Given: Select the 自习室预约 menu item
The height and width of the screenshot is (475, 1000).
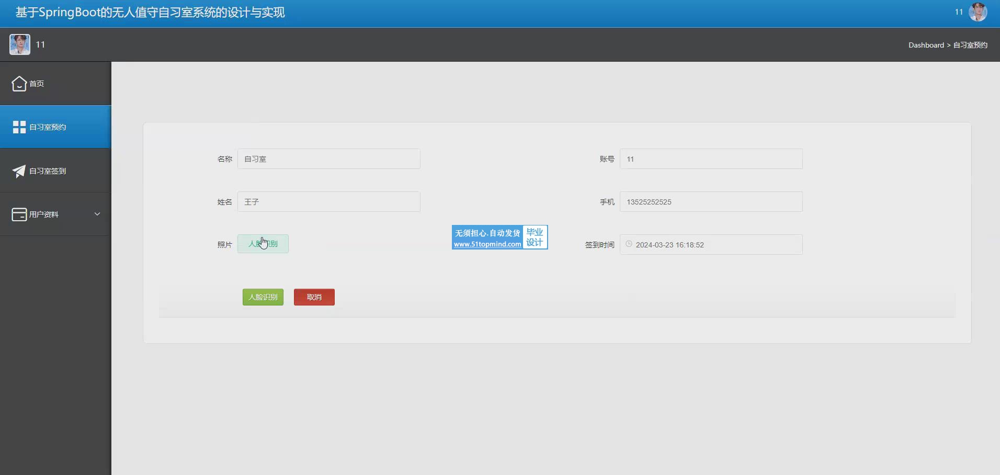Looking at the screenshot, I should point(55,127).
